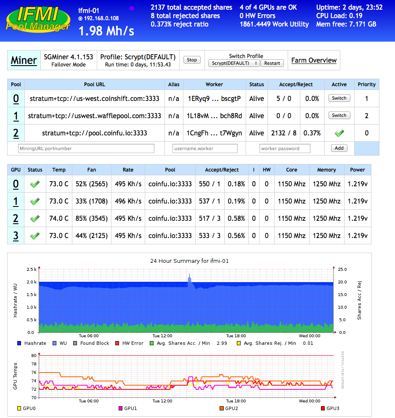395x418 pixels.
Task: Open GPU 3 details link
Action: (16, 235)
